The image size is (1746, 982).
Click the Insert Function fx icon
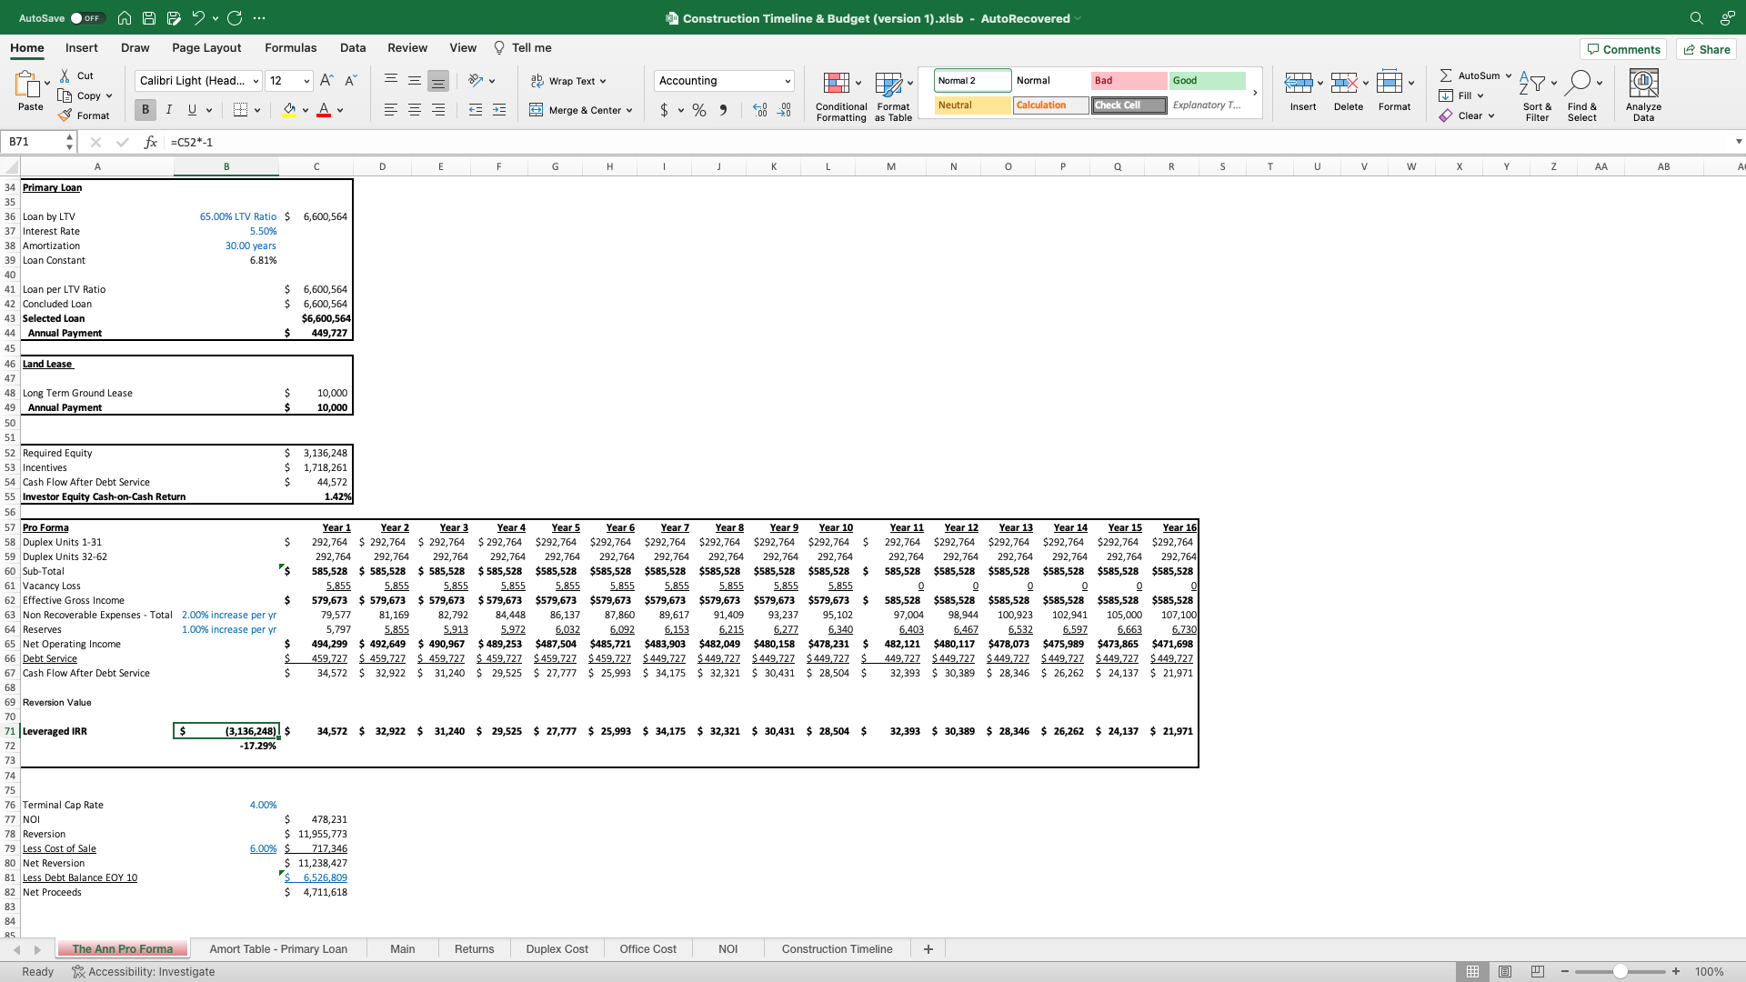151,142
